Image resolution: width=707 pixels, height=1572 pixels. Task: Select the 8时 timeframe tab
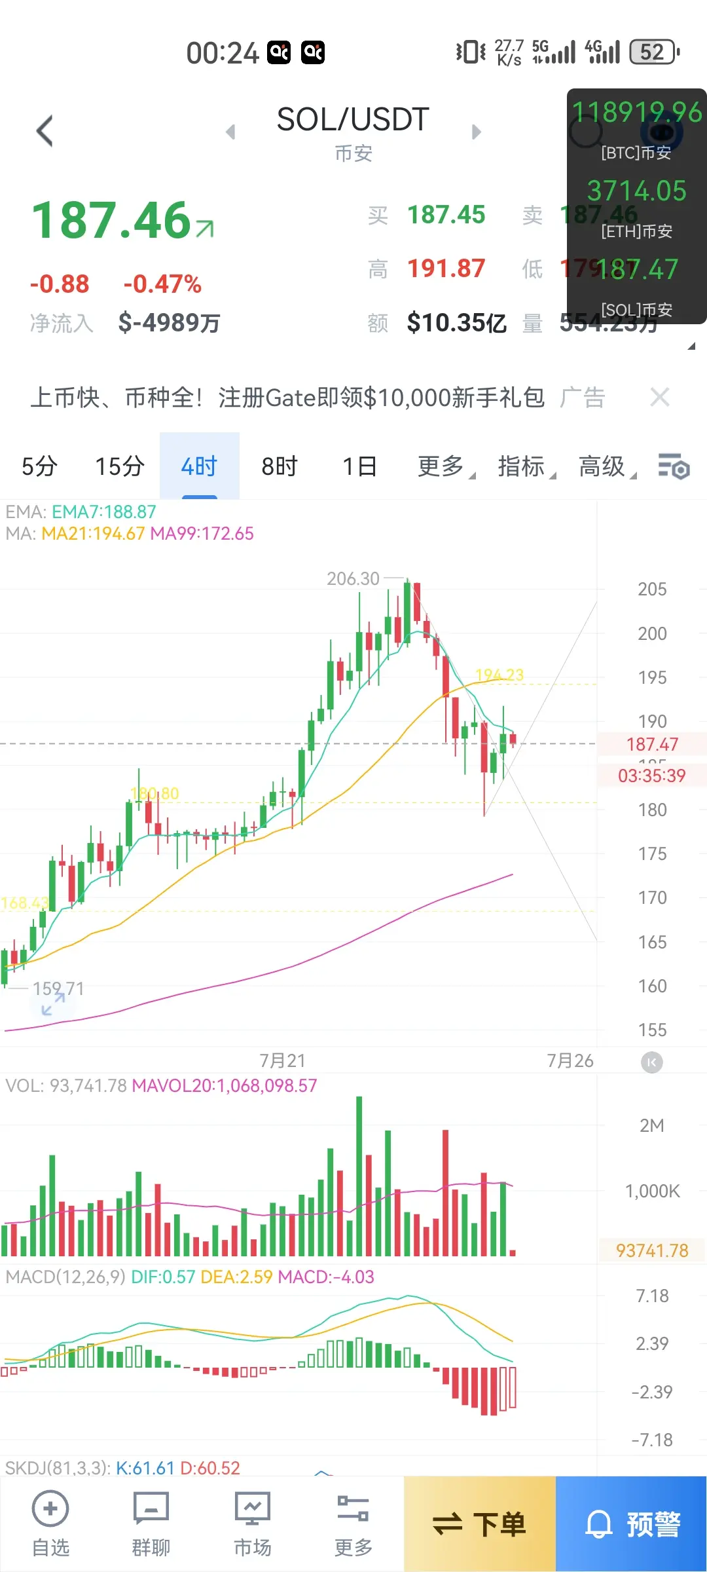(280, 466)
